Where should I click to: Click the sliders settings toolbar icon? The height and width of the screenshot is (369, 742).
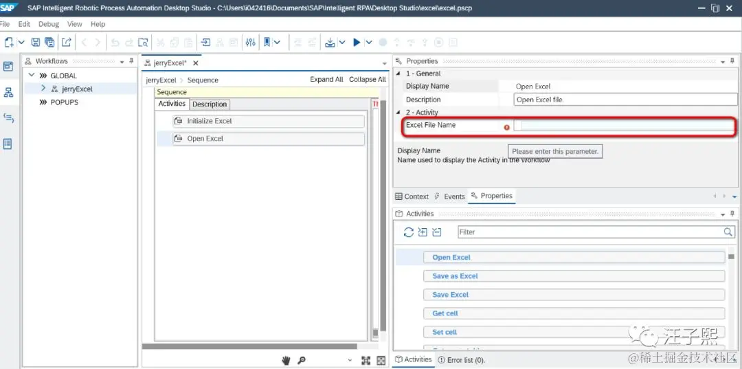[x=250, y=43]
